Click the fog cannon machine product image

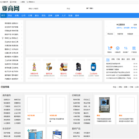click(49, 67)
